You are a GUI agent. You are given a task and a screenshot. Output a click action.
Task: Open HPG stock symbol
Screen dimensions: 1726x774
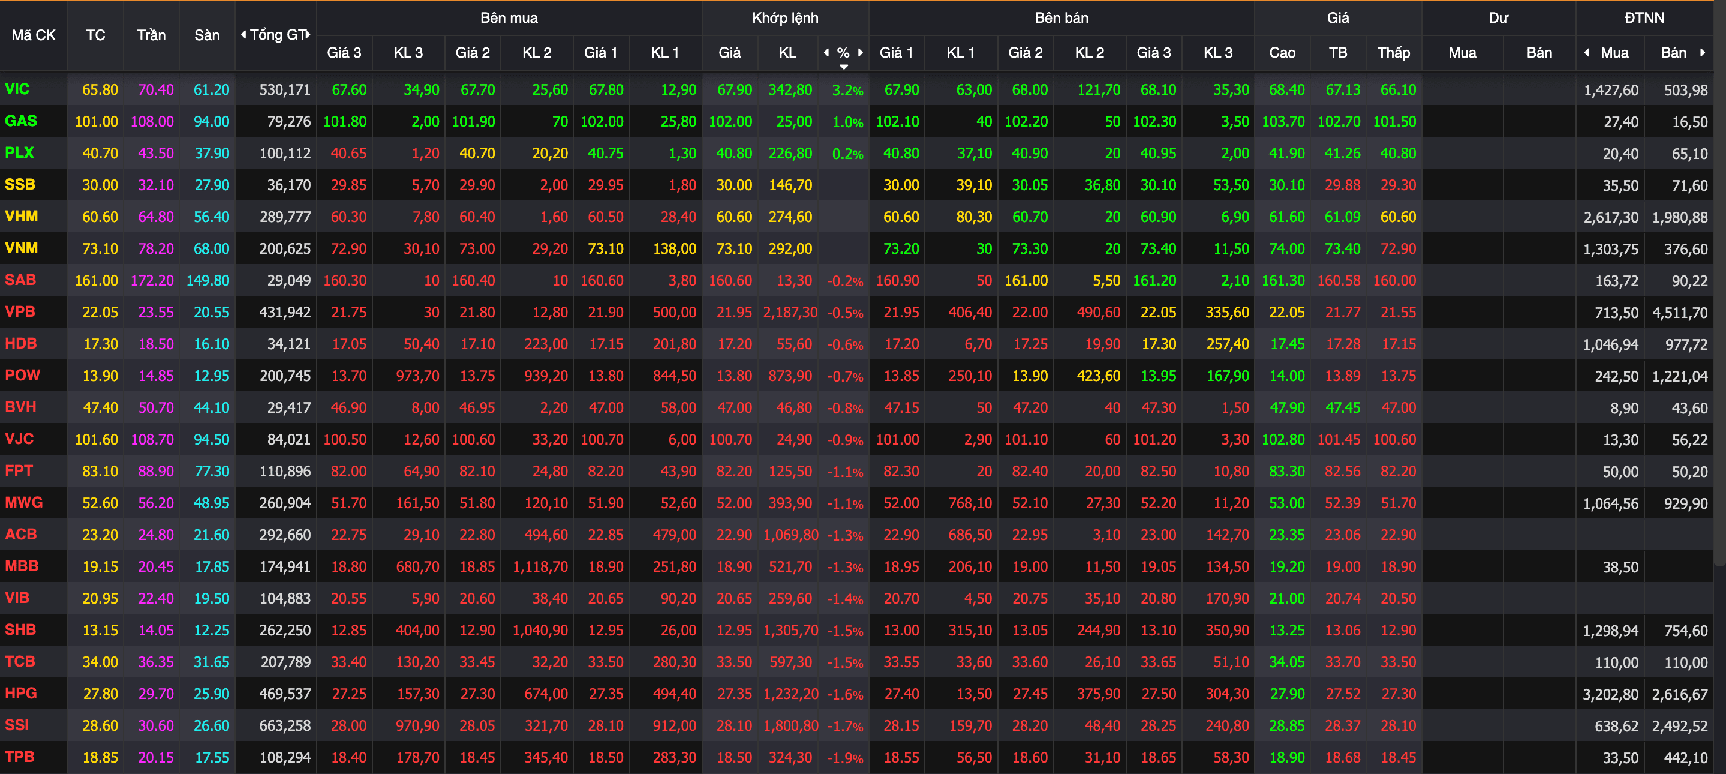21,694
